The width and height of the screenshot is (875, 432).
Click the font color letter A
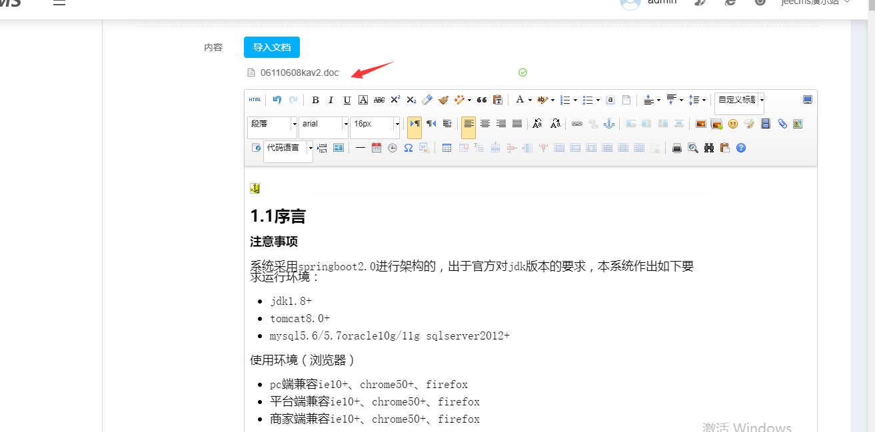520,100
